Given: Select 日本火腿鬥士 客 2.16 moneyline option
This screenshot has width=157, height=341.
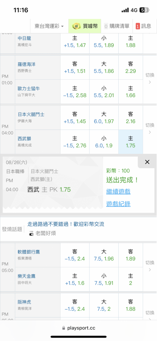Looking at the screenshot, I should [x=130, y=118].
